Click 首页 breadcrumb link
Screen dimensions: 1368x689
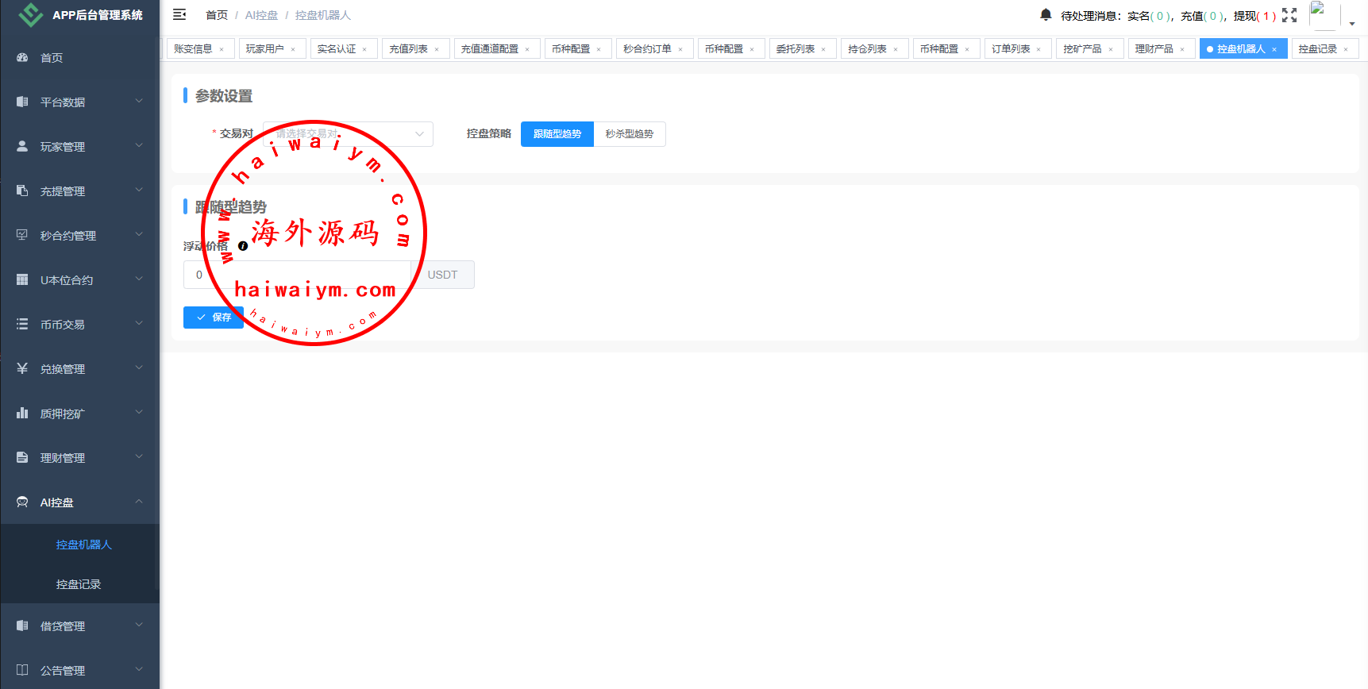pyautogui.click(x=216, y=15)
